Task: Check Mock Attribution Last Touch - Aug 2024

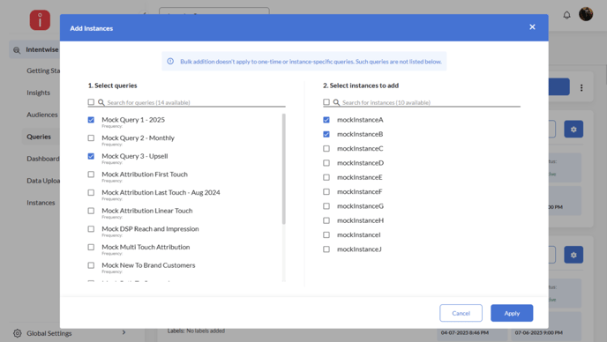Action: click(91, 193)
